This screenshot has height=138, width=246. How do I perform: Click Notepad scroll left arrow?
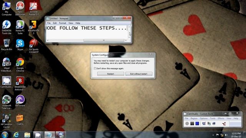click(48, 40)
